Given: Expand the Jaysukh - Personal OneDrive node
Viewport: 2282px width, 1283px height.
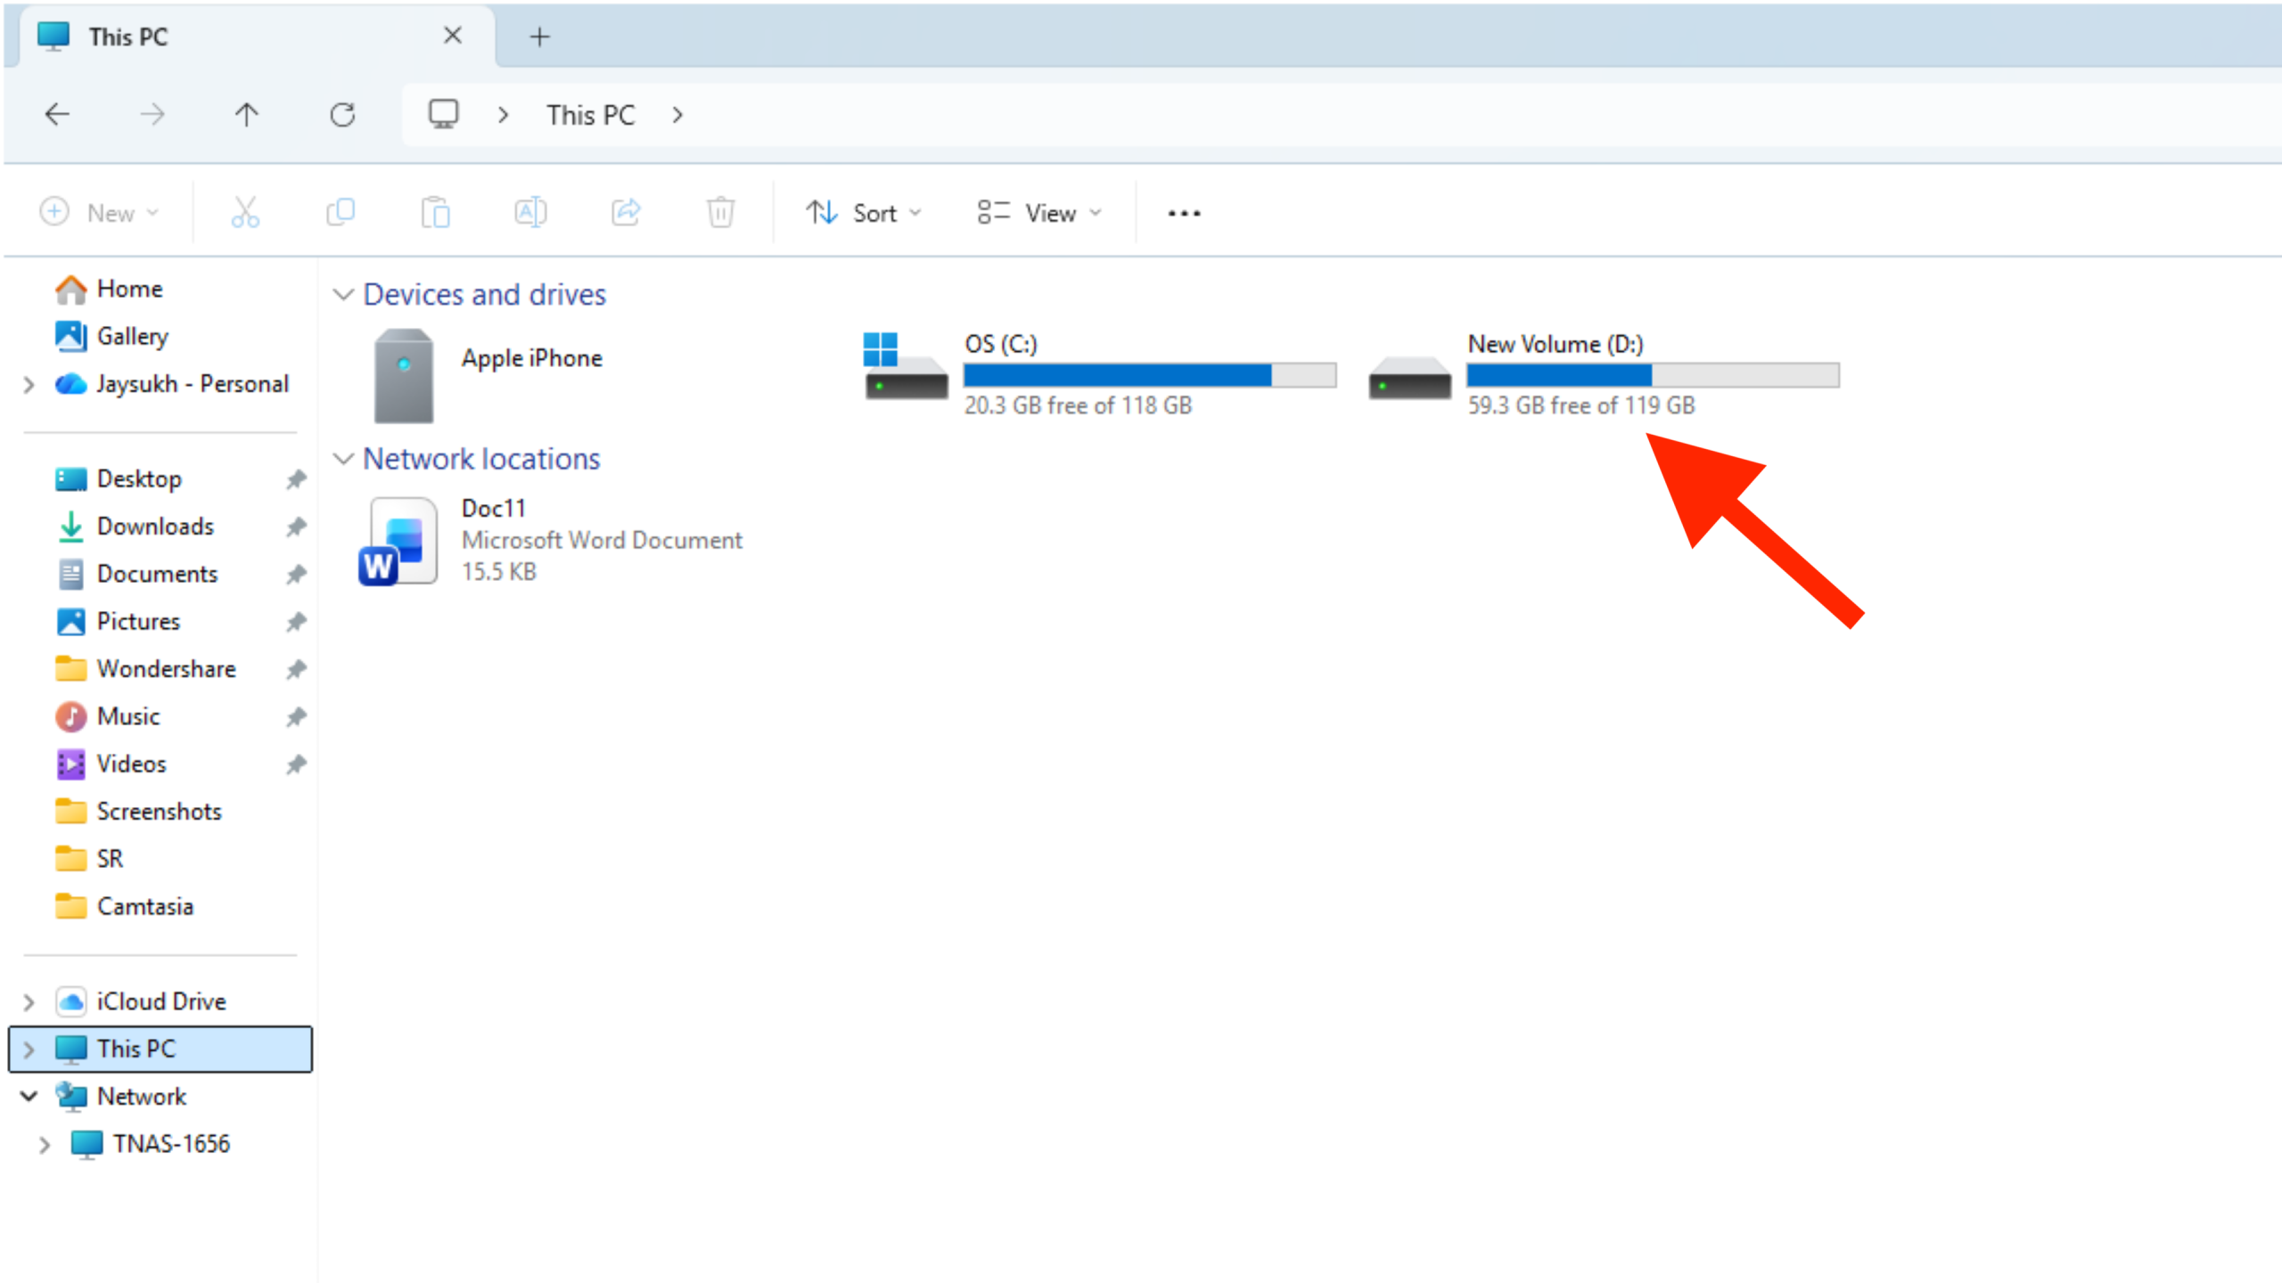Looking at the screenshot, I should pos(29,385).
